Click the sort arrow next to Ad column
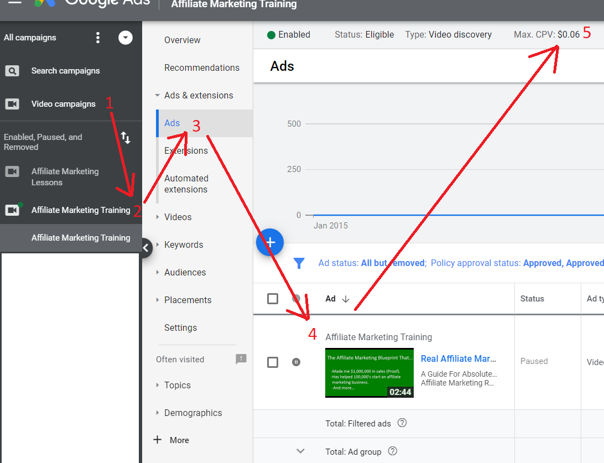 pos(346,299)
